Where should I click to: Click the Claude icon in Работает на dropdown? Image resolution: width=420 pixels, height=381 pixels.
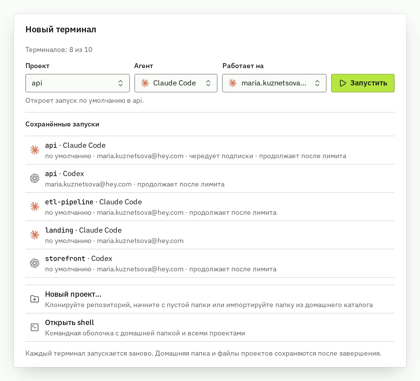[232, 83]
